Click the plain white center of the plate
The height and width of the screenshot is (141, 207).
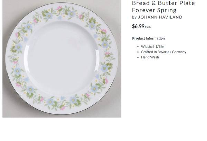[62, 59]
